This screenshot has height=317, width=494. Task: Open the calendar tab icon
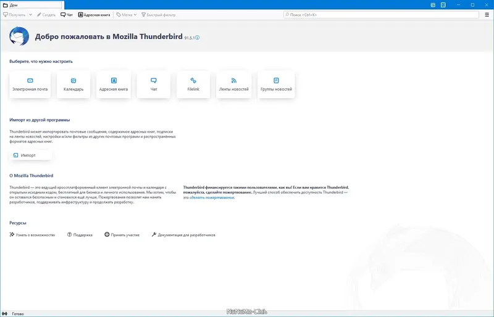[433, 5]
